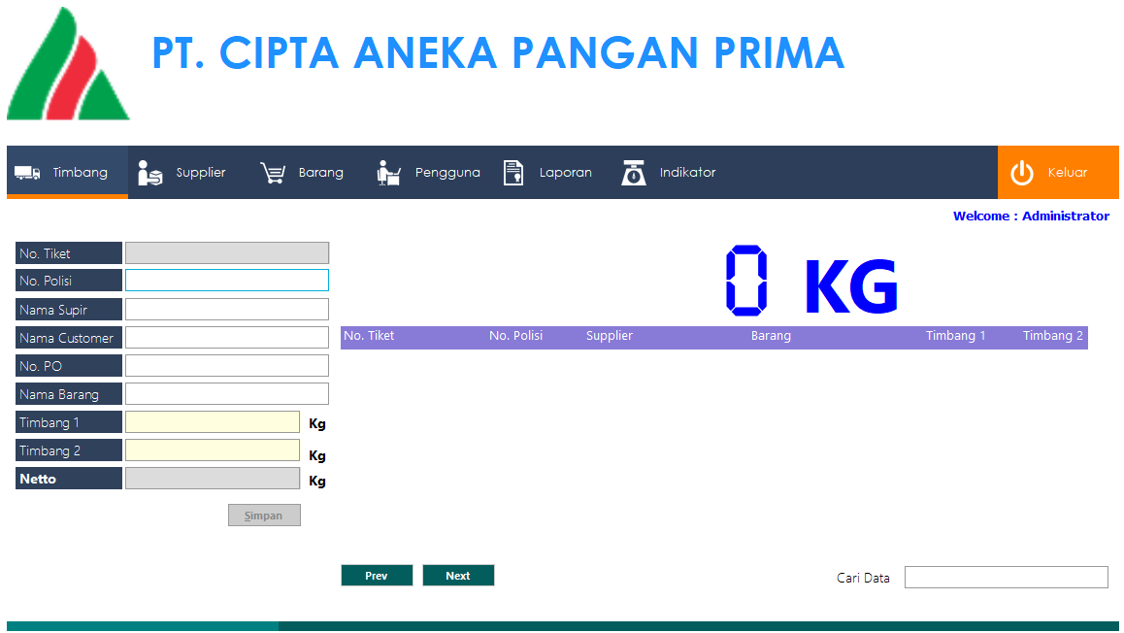Image resolution: width=1124 pixels, height=633 pixels.
Task: Click the Laporan document icon
Action: [513, 173]
